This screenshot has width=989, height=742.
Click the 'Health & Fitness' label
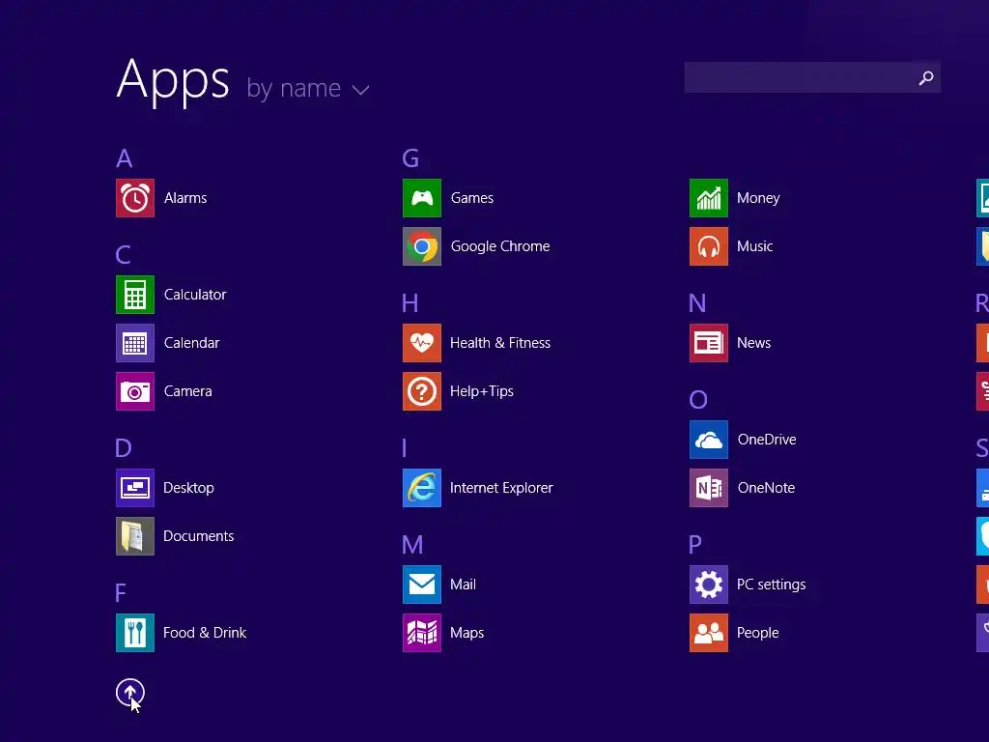point(500,343)
